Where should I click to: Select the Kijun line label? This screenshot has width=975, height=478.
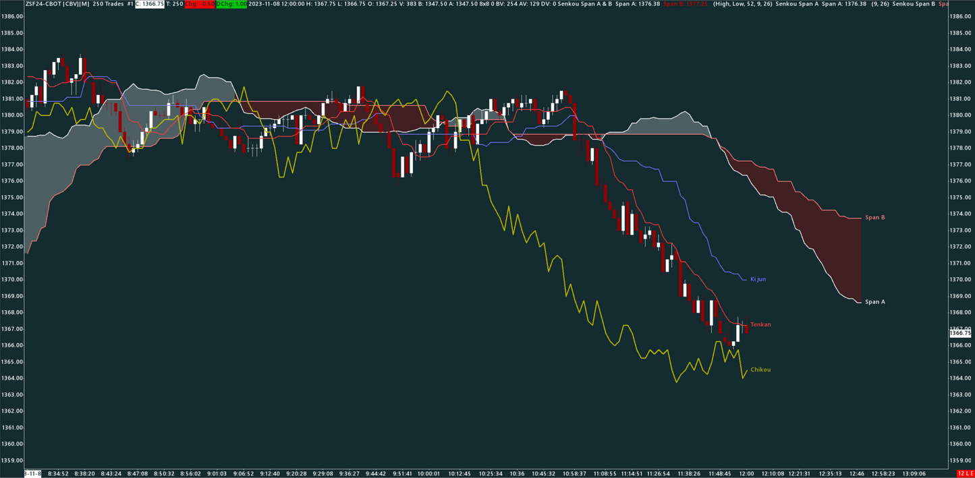(x=758, y=279)
